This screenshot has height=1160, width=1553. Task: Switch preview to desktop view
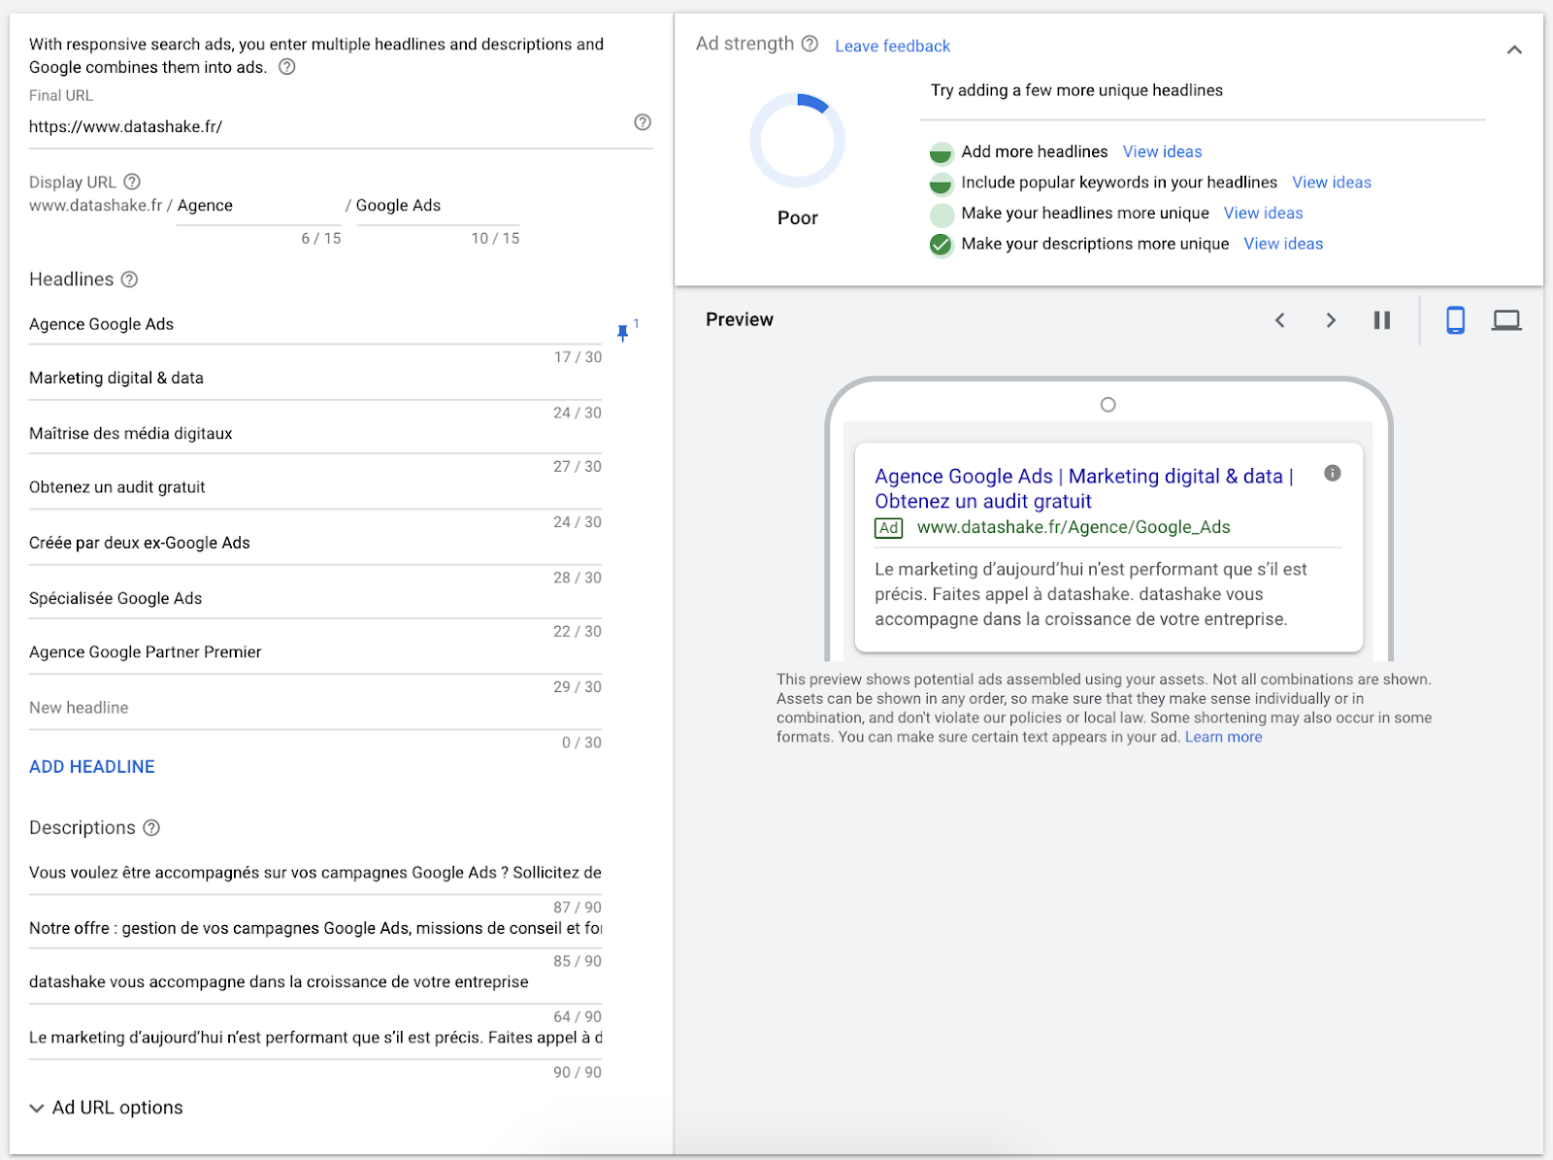click(1505, 319)
